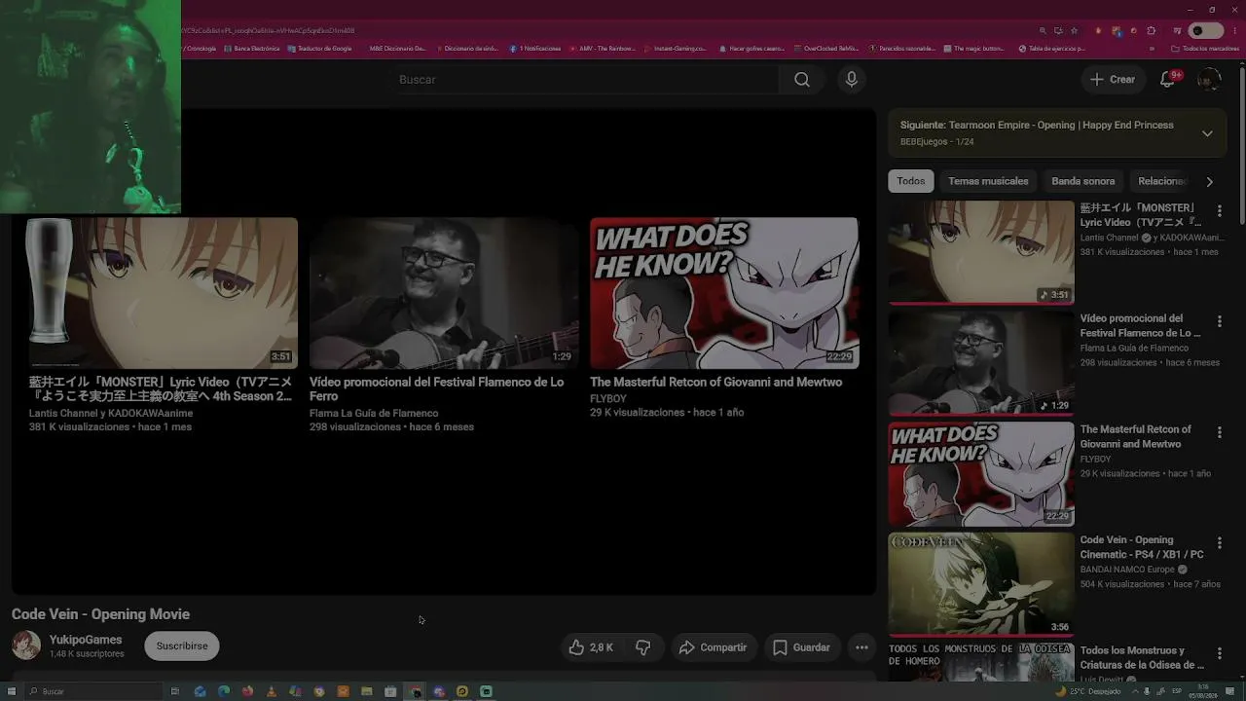Open Microsoft Edge from the taskbar
The image size is (1246, 701).
click(x=224, y=691)
